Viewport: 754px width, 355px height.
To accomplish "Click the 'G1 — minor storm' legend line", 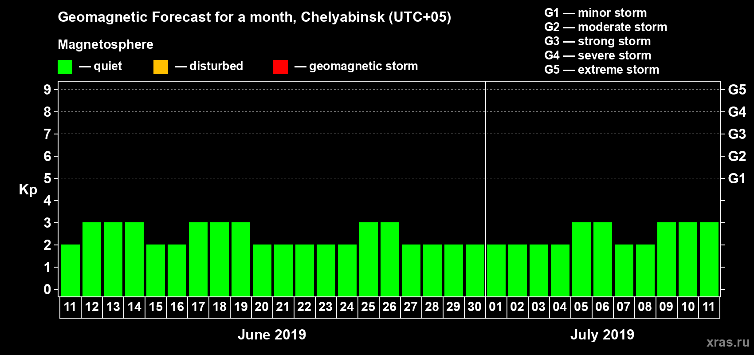I will [x=596, y=13].
